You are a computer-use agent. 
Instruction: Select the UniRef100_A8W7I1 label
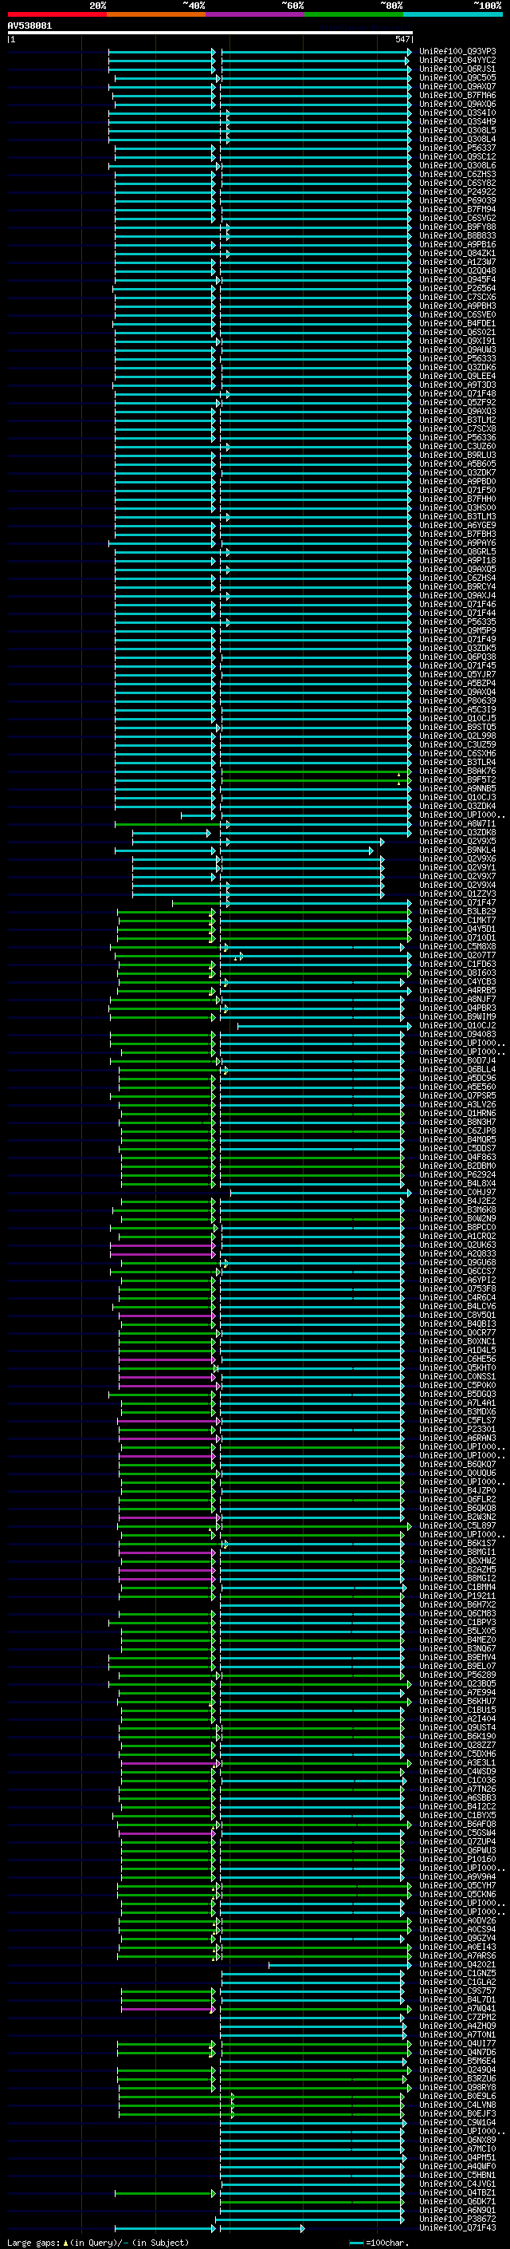pos(457,823)
